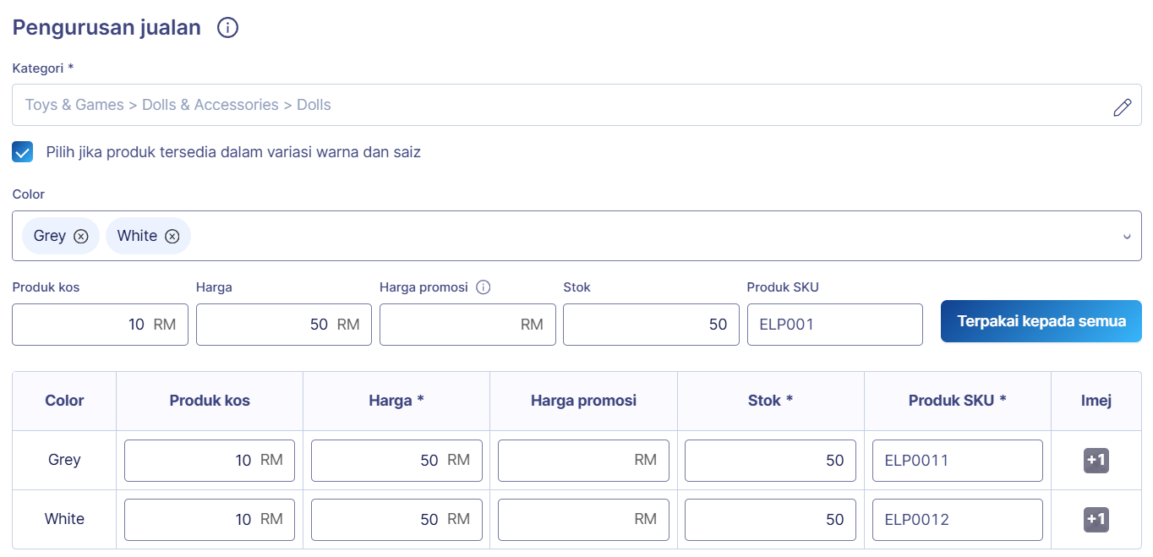1153x557 pixels.
Task: Edit the White row SKU ELP0012
Action: pyautogui.click(x=957, y=520)
